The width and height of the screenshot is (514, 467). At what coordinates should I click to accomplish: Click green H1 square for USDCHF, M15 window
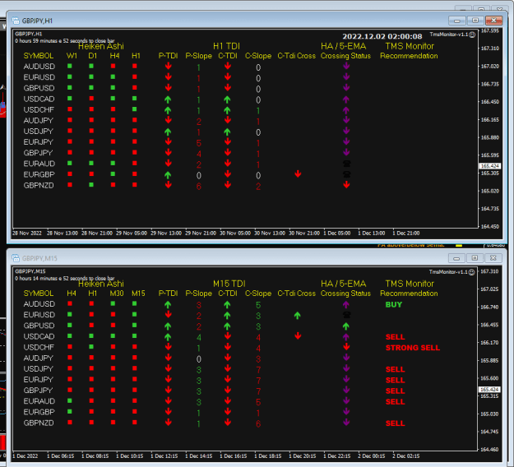(91, 347)
